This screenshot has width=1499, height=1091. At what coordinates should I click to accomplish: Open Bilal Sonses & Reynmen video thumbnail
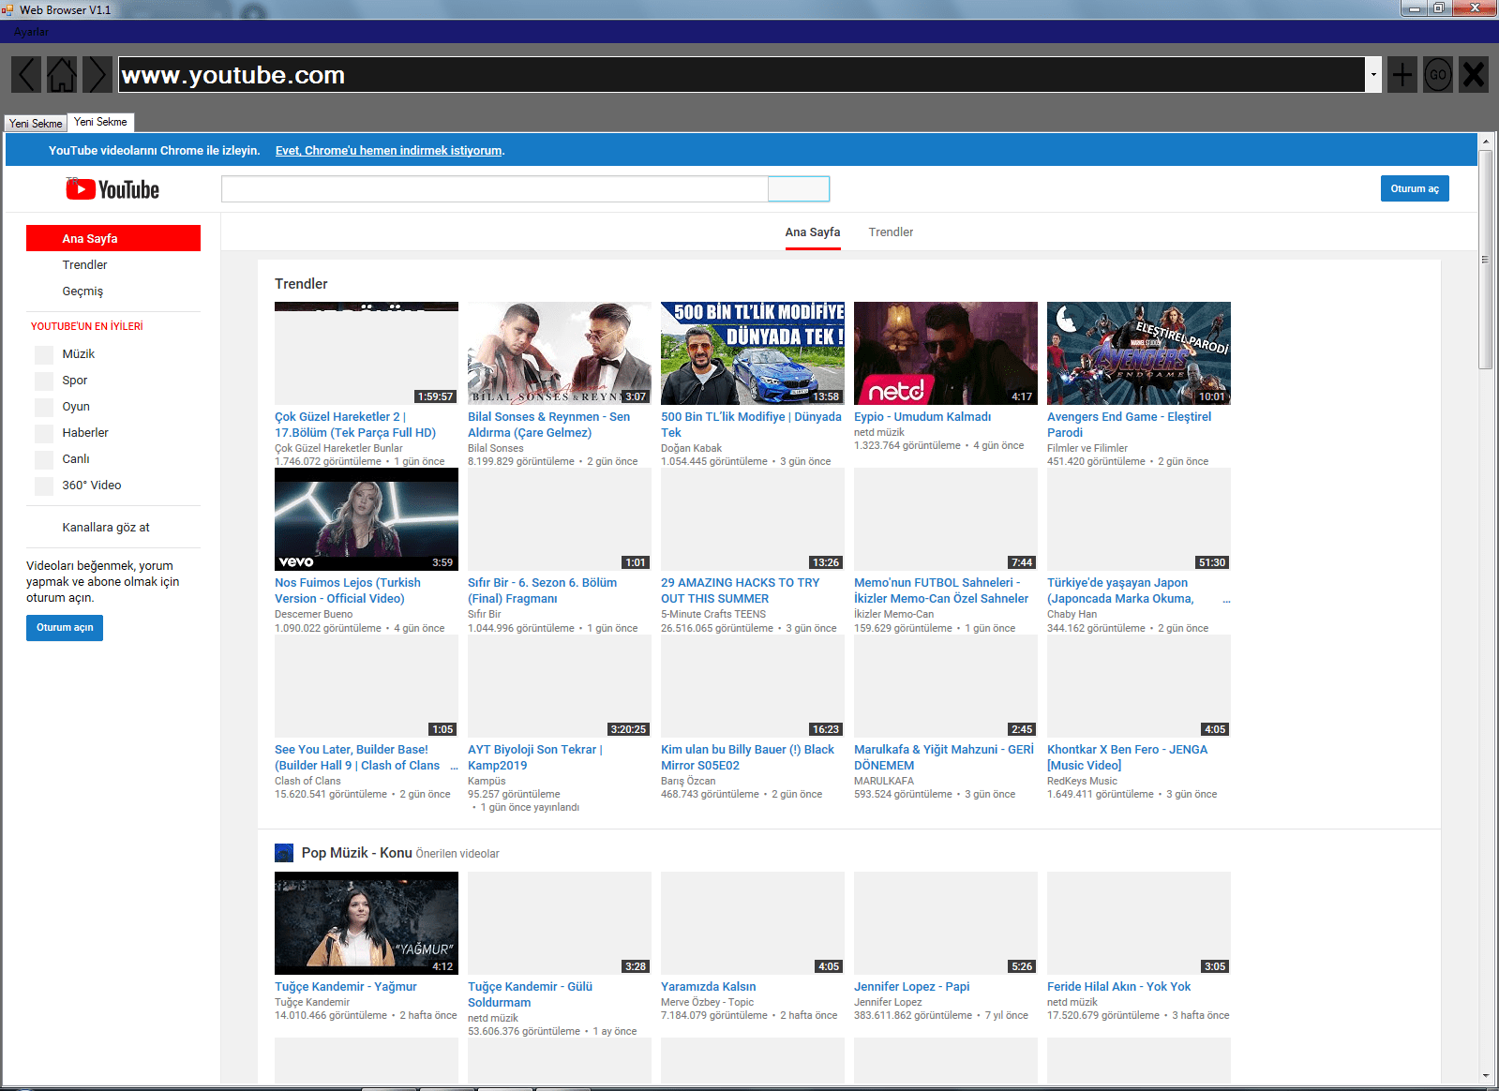point(560,353)
